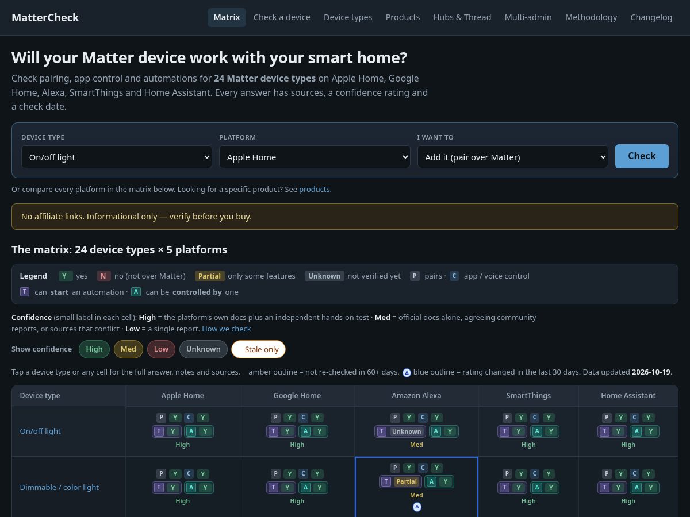The image size is (690, 517).
Task: Open the Device type dropdown
Action: click(117, 157)
